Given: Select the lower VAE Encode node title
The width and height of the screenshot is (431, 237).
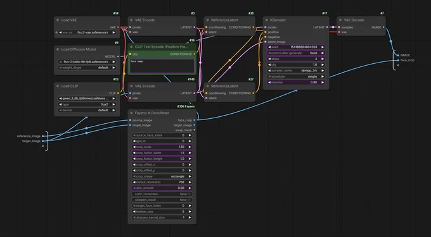Looking at the screenshot, I should click(145, 86).
